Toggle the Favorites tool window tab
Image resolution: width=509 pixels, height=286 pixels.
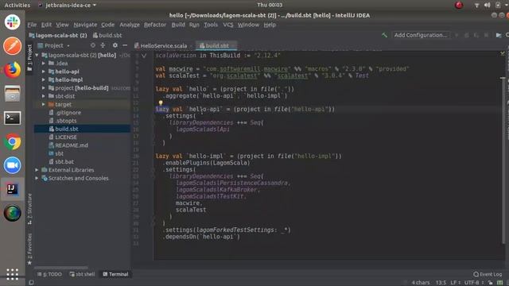29,249
